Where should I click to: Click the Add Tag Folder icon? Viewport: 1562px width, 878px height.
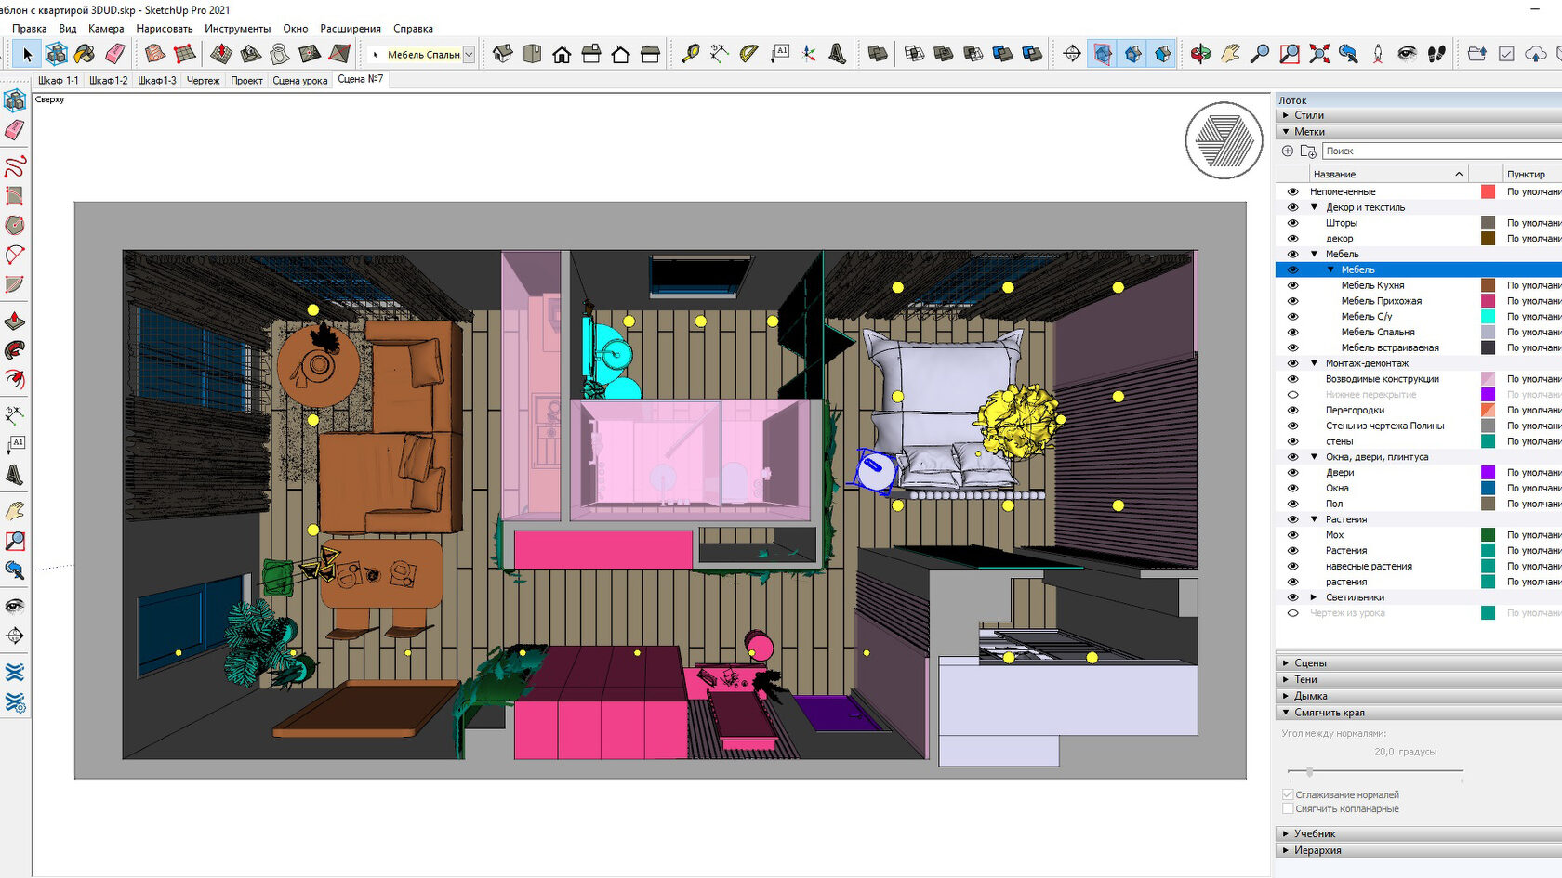tap(1308, 151)
